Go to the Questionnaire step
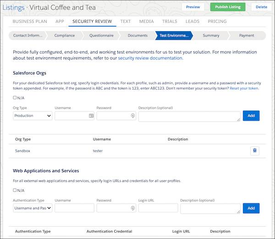This screenshot has height=239, width=275. [101, 35]
